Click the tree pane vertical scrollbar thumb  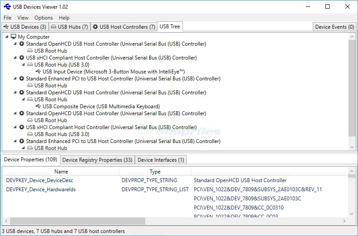coord(352,89)
